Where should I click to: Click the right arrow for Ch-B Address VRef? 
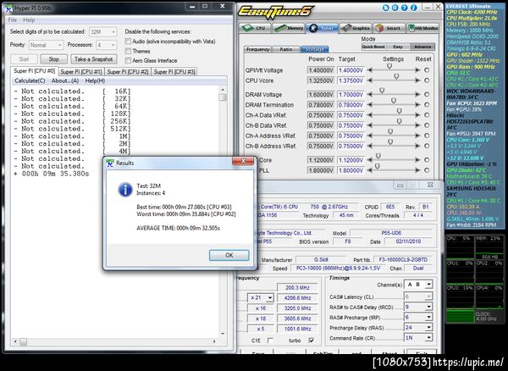pyautogui.click(x=418, y=146)
